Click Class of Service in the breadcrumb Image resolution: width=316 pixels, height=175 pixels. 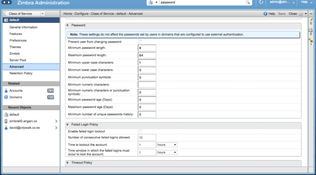coord(102,14)
